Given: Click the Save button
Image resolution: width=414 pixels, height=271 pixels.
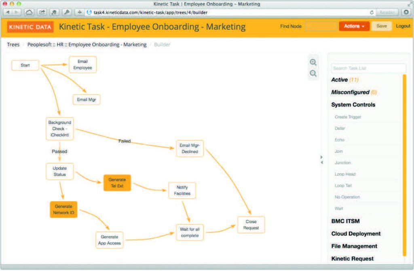Looking at the screenshot, I should [381, 26].
